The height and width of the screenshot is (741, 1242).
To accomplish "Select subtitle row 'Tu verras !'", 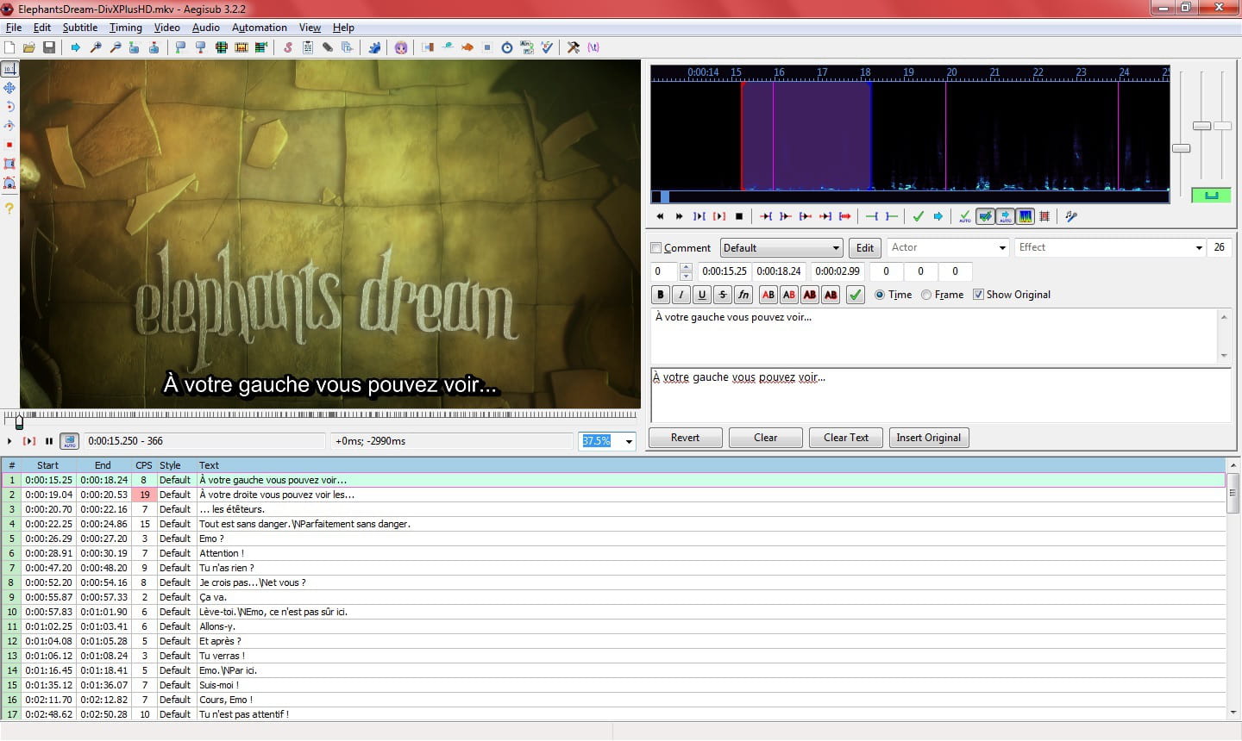I will 613,656.
